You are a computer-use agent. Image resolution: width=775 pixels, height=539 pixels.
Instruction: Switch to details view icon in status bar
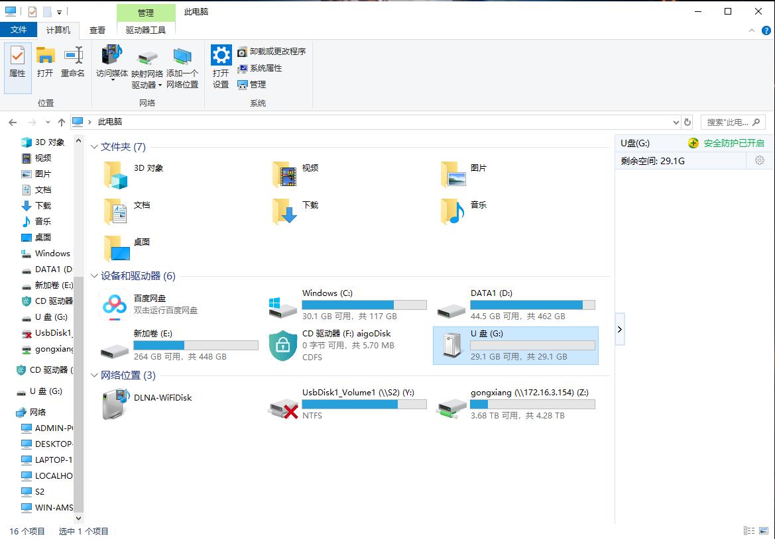pyautogui.click(x=749, y=531)
